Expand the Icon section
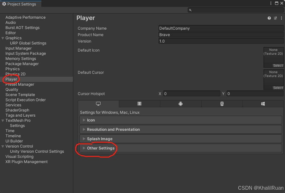The height and width of the screenshot is (193, 285). [x=181, y=120]
